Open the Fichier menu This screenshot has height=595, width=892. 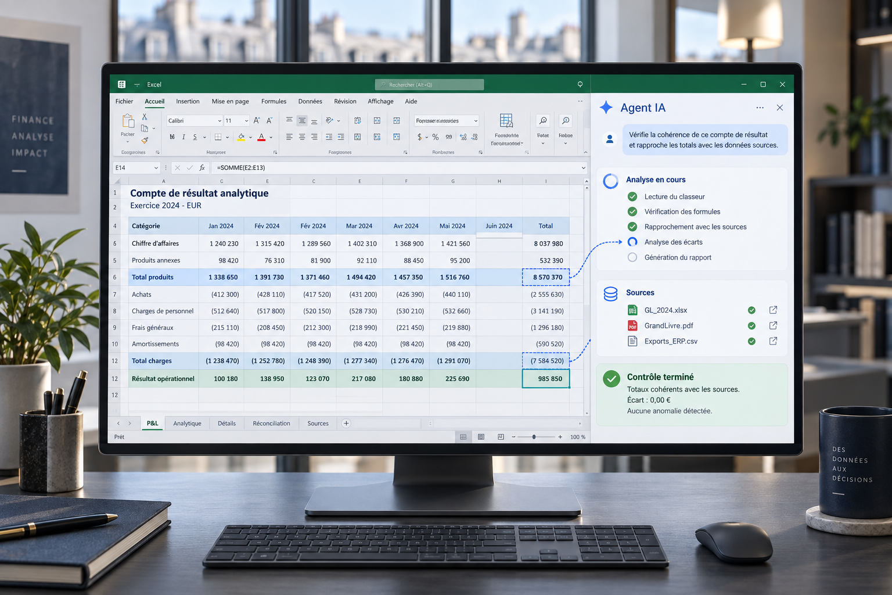click(124, 102)
